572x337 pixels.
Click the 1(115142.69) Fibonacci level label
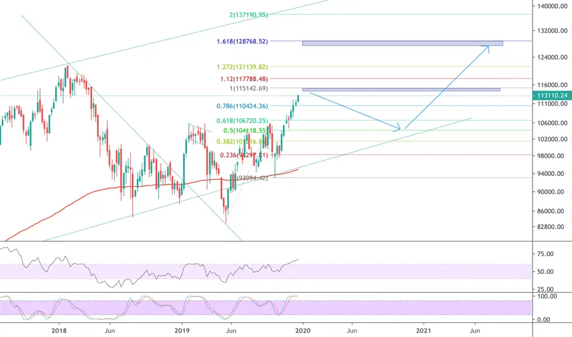coord(249,88)
